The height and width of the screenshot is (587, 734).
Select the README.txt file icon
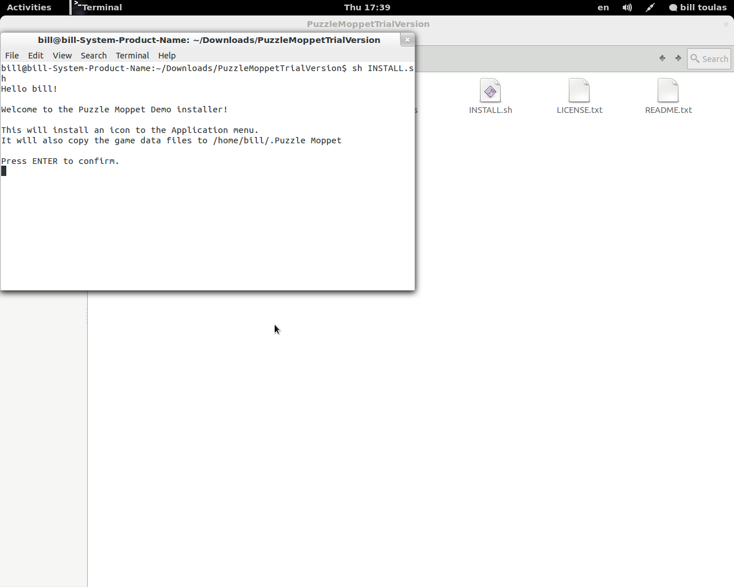pyautogui.click(x=668, y=90)
